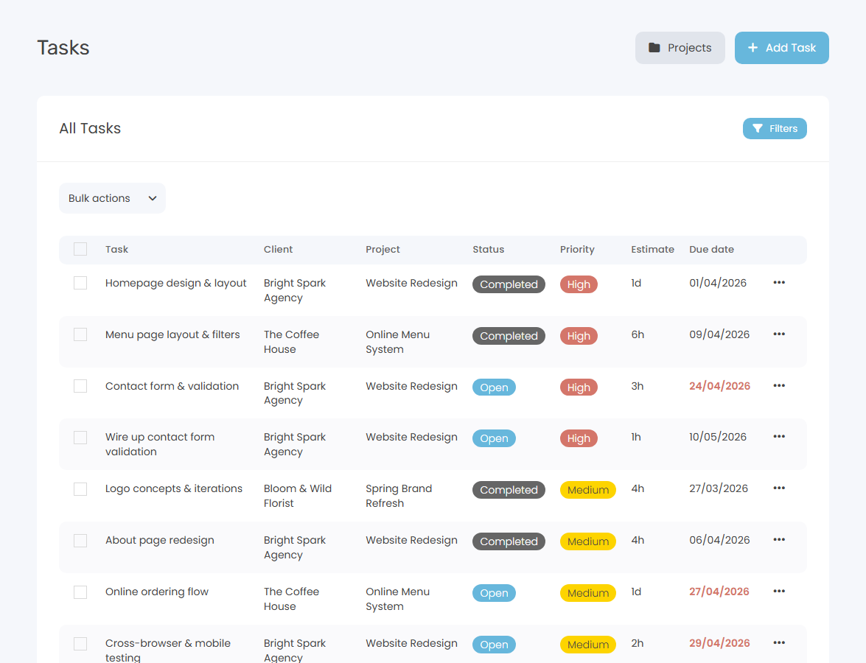Open more options for Cross-browser & mobile testing
Image resolution: width=866 pixels, height=663 pixels.
pyautogui.click(x=779, y=642)
